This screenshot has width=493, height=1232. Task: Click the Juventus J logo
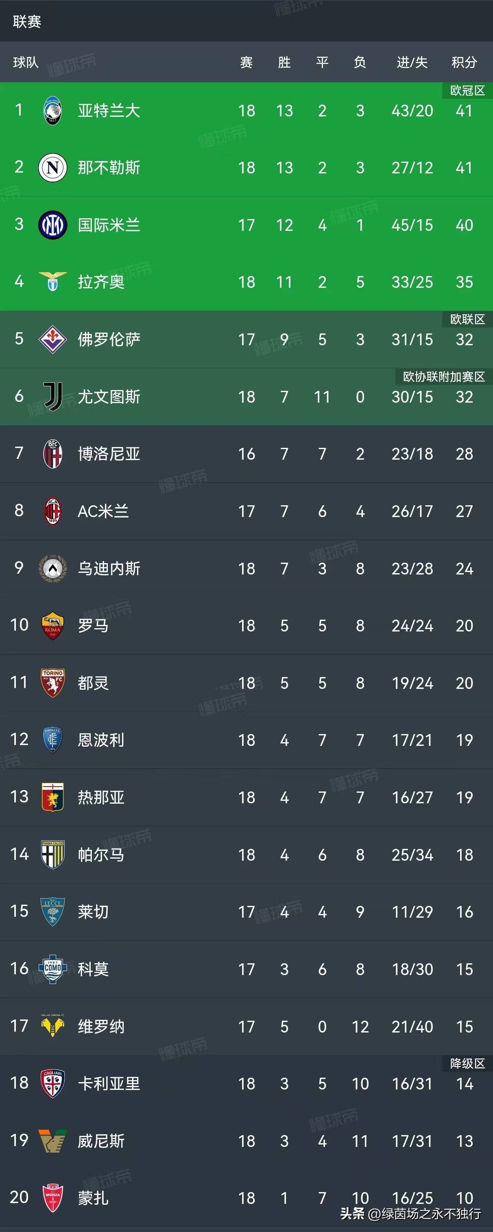pyautogui.click(x=52, y=397)
